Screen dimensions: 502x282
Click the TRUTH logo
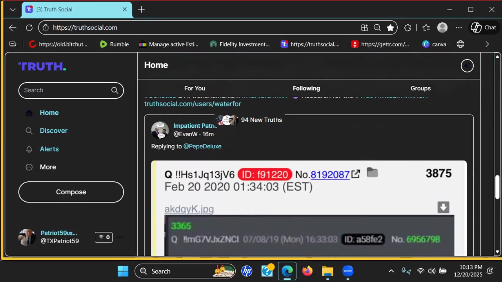(42, 67)
